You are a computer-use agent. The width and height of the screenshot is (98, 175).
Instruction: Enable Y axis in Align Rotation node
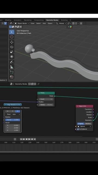[x=13, y=111]
